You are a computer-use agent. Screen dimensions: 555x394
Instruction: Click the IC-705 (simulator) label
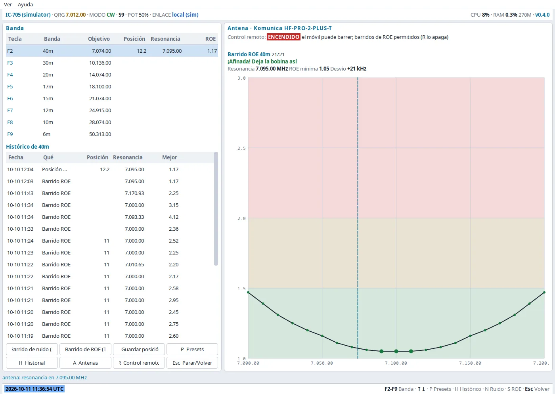(28, 15)
